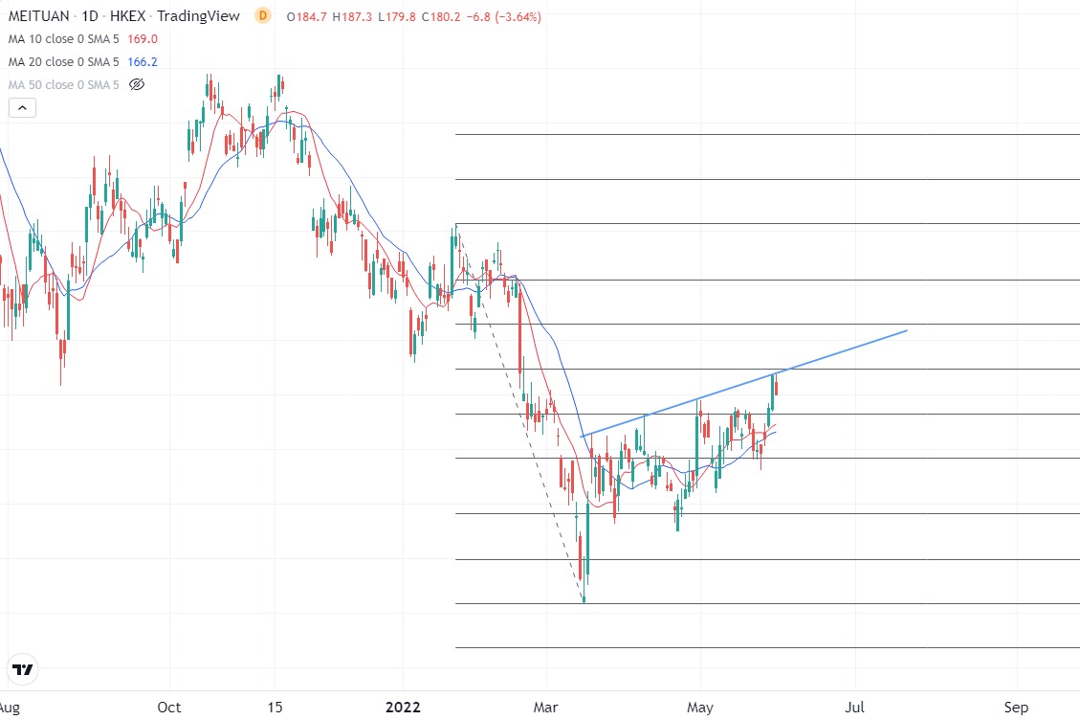Select the MA 20 indicator legend
1080x720 pixels.
tap(63, 62)
